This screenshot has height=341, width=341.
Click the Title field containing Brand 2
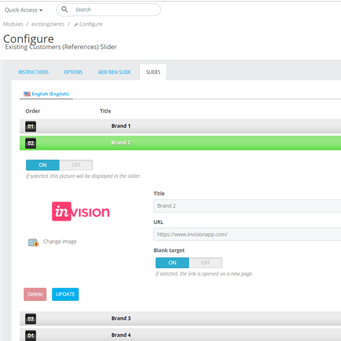tap(247, 206)
